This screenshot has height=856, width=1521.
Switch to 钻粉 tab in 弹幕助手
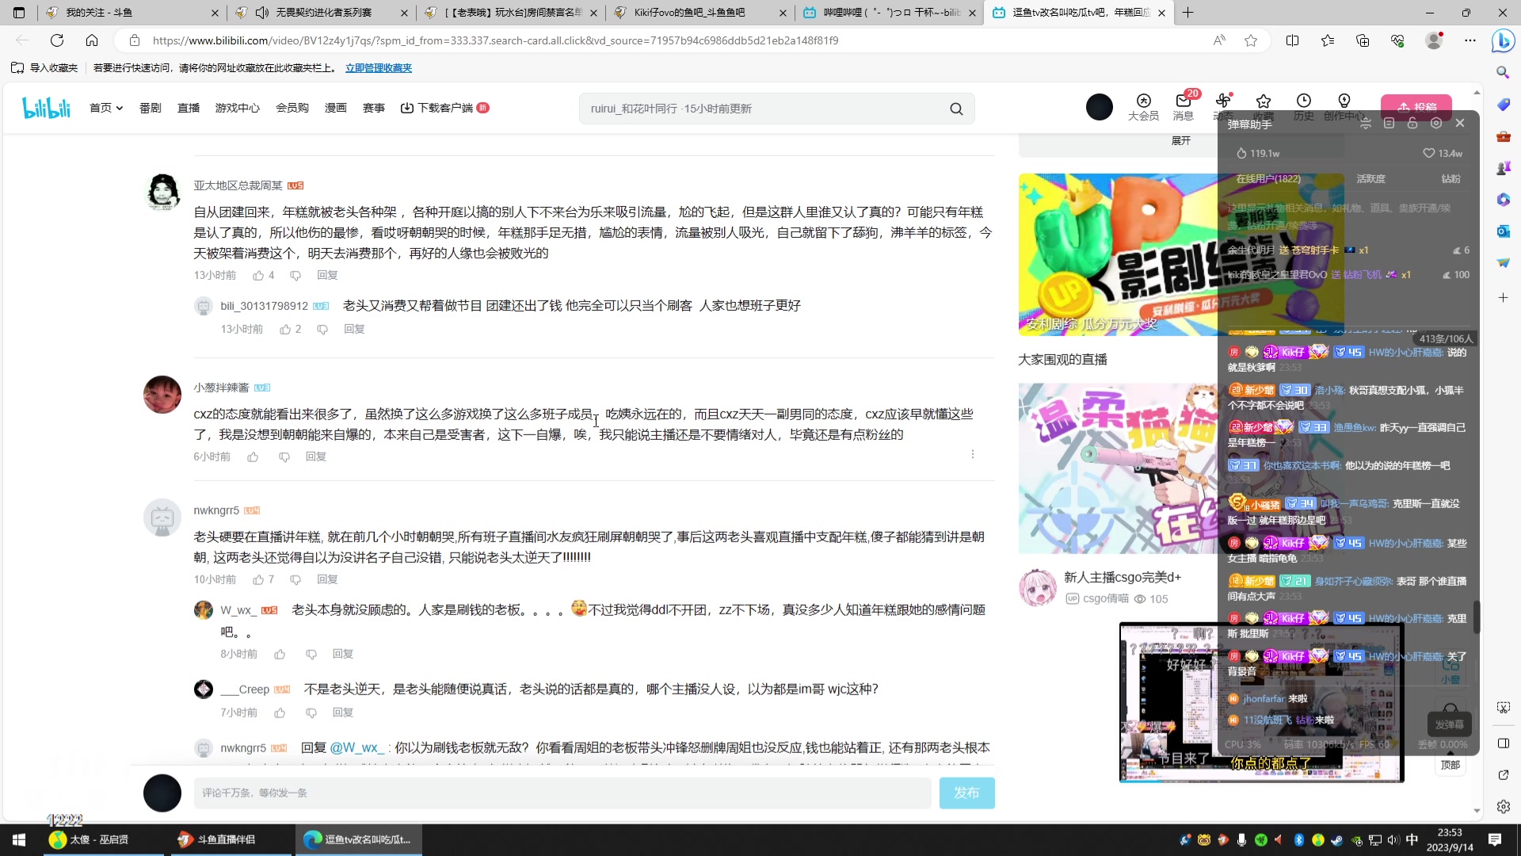[x=1450, y=179]
